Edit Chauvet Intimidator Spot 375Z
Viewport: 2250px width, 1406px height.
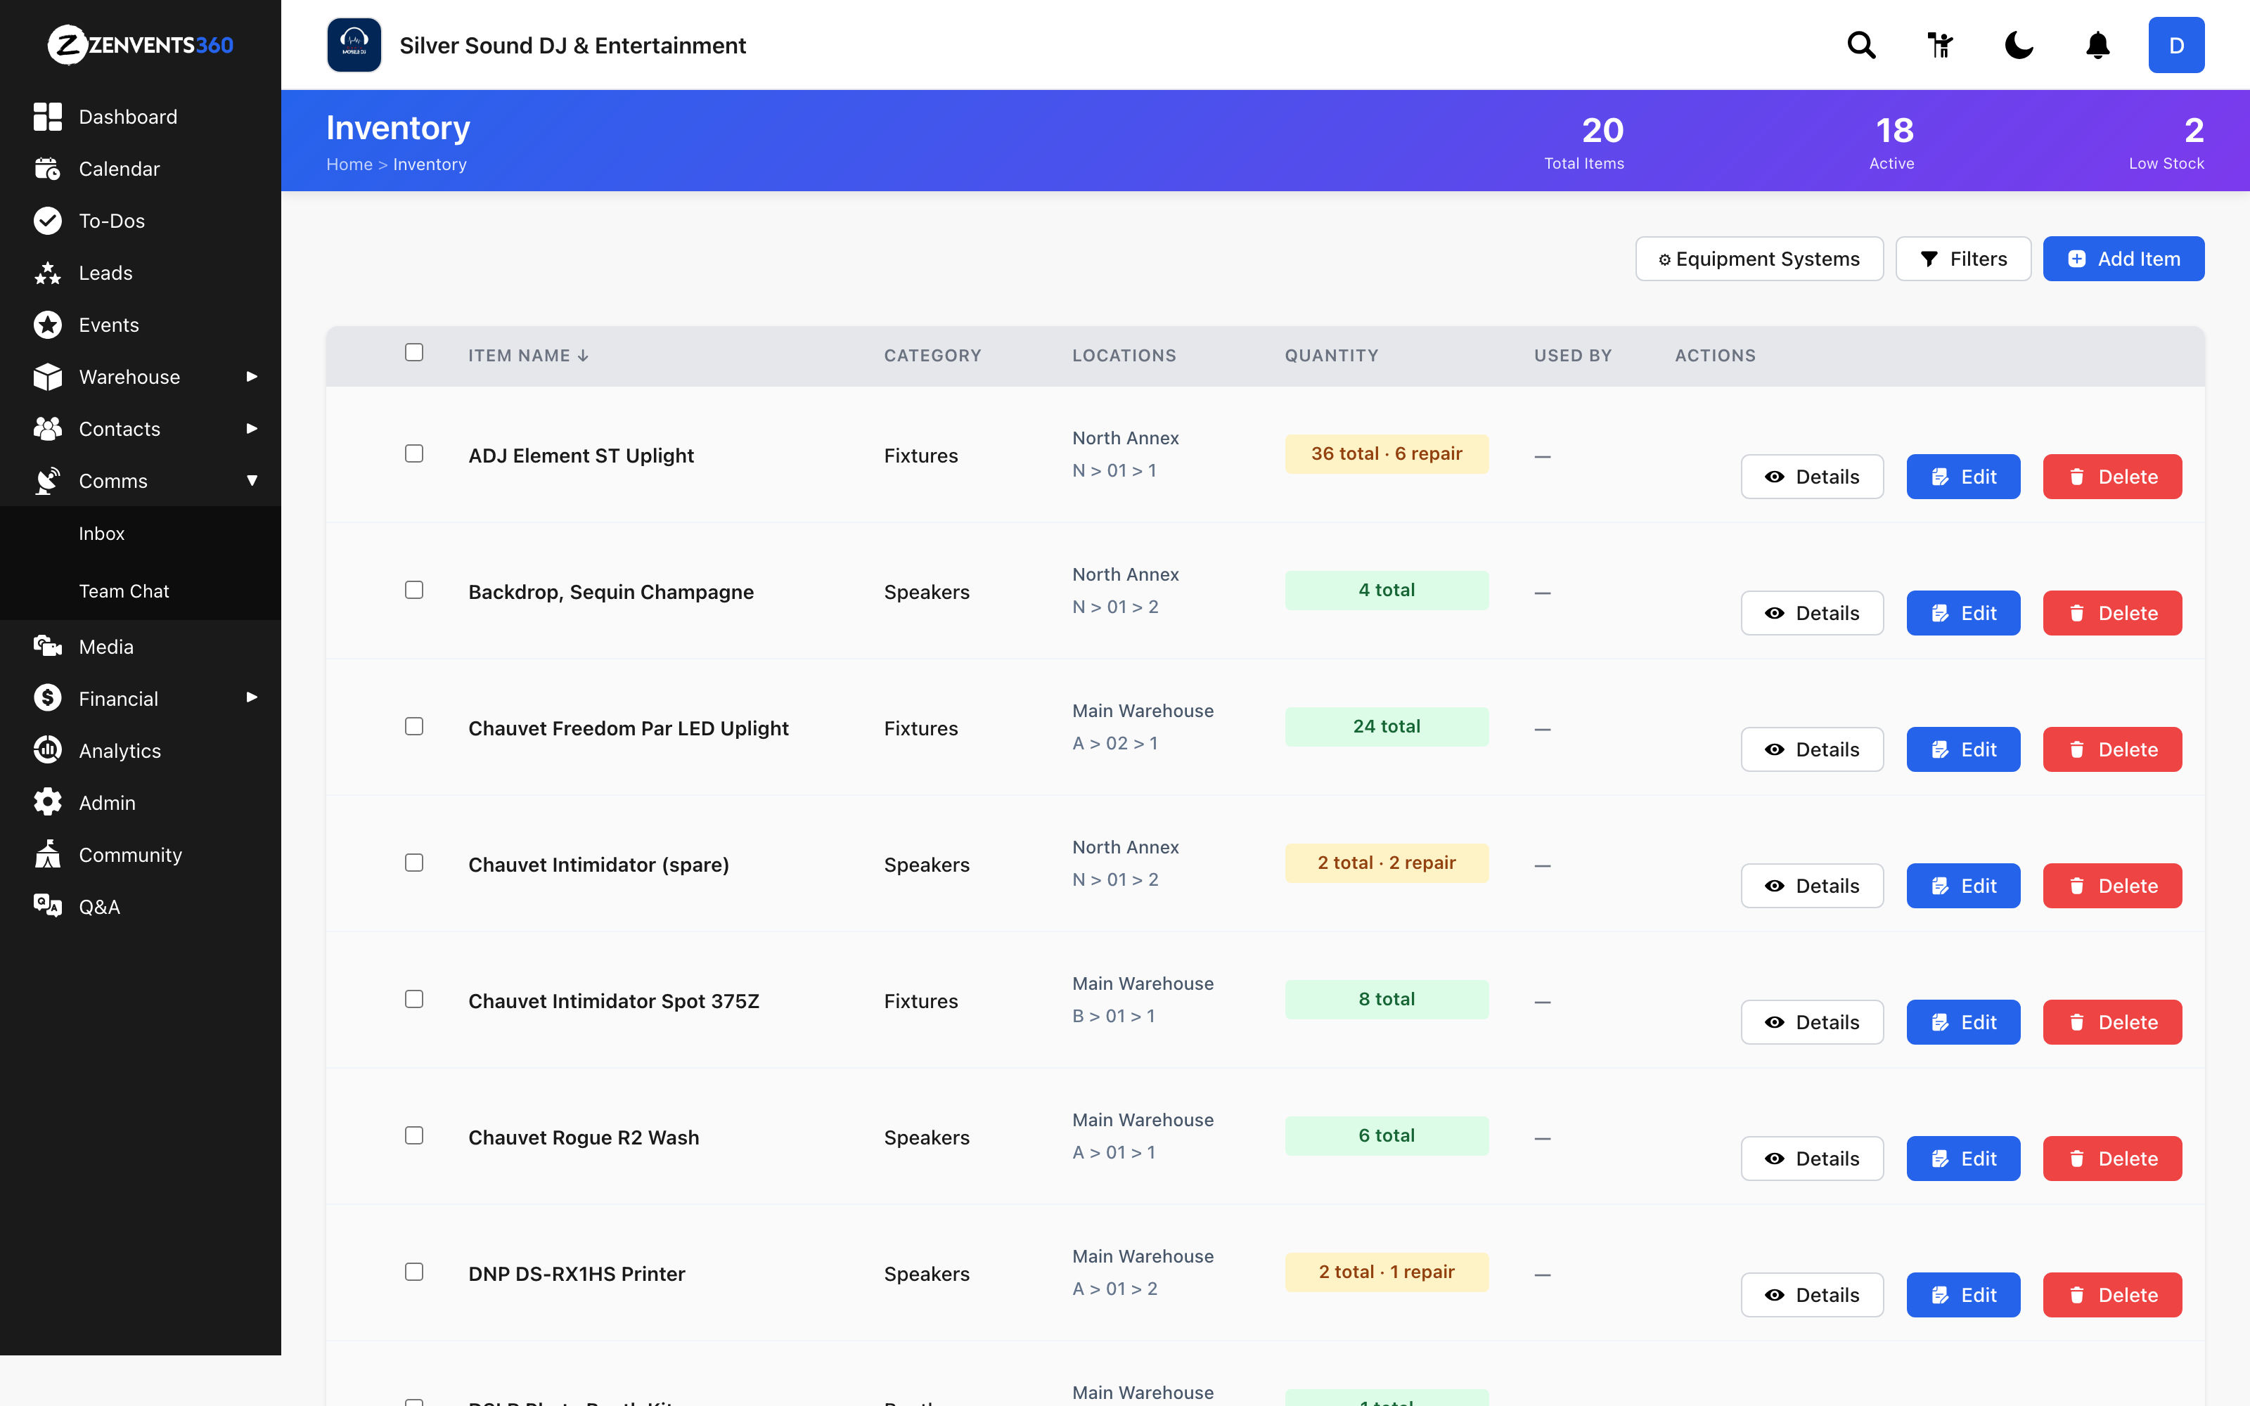point(1962,1023)
